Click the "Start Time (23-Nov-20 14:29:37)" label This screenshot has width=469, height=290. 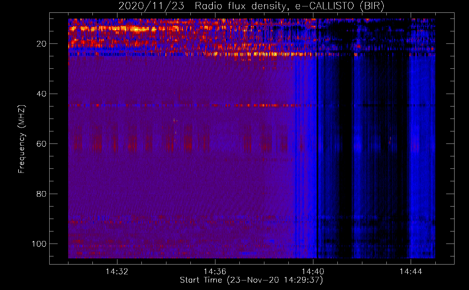coord(251,280)
